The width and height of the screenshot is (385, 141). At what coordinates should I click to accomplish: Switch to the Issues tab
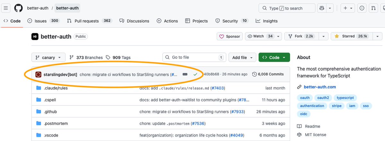click(44, 21)
